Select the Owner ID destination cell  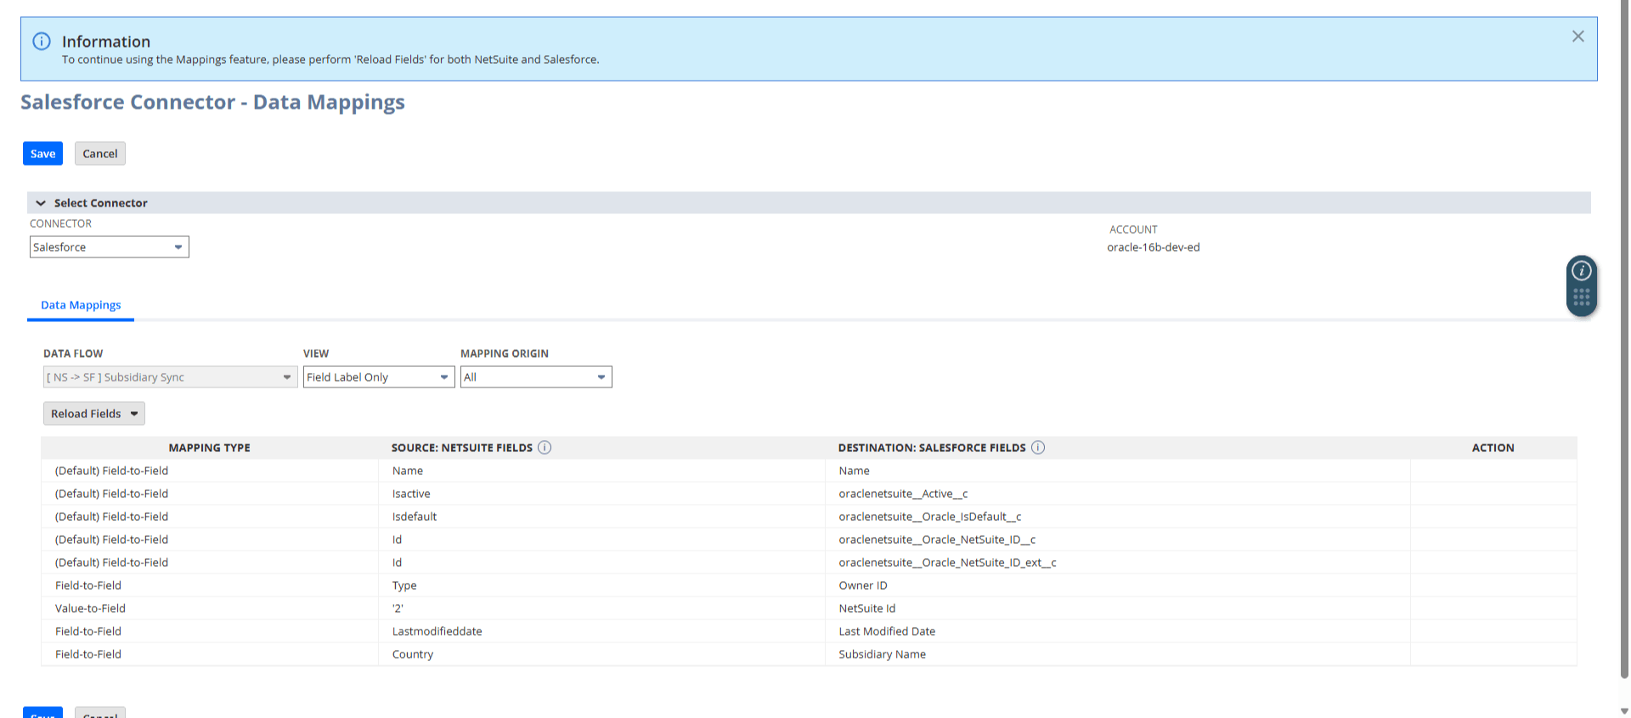1118,585
